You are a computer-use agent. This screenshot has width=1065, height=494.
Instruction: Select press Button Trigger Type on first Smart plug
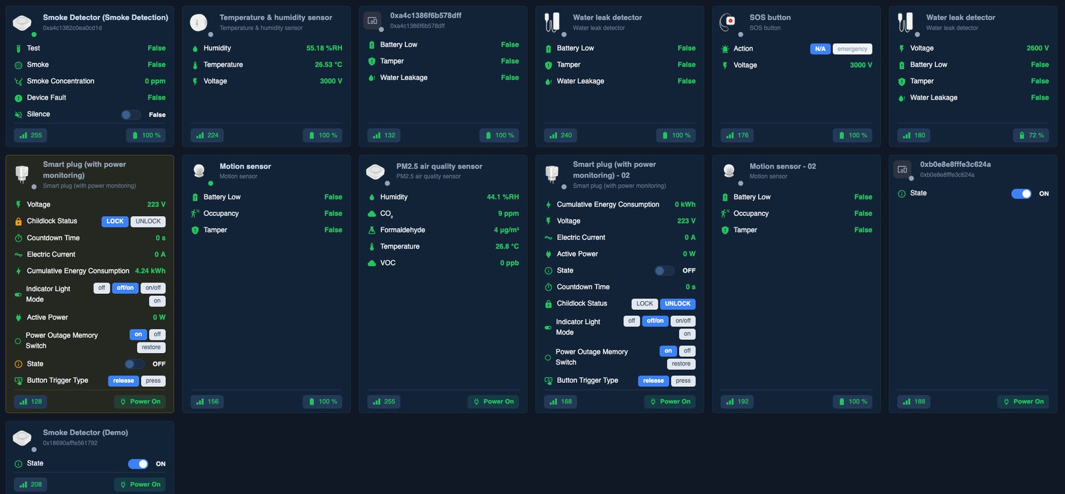click(x=153, y=381)
